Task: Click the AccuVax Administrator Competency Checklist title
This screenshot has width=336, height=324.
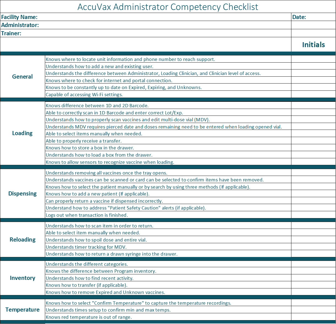Action: 168,7
